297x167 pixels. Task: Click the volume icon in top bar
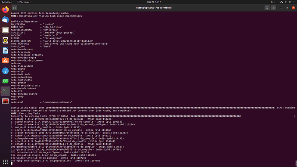coord(286,2)
